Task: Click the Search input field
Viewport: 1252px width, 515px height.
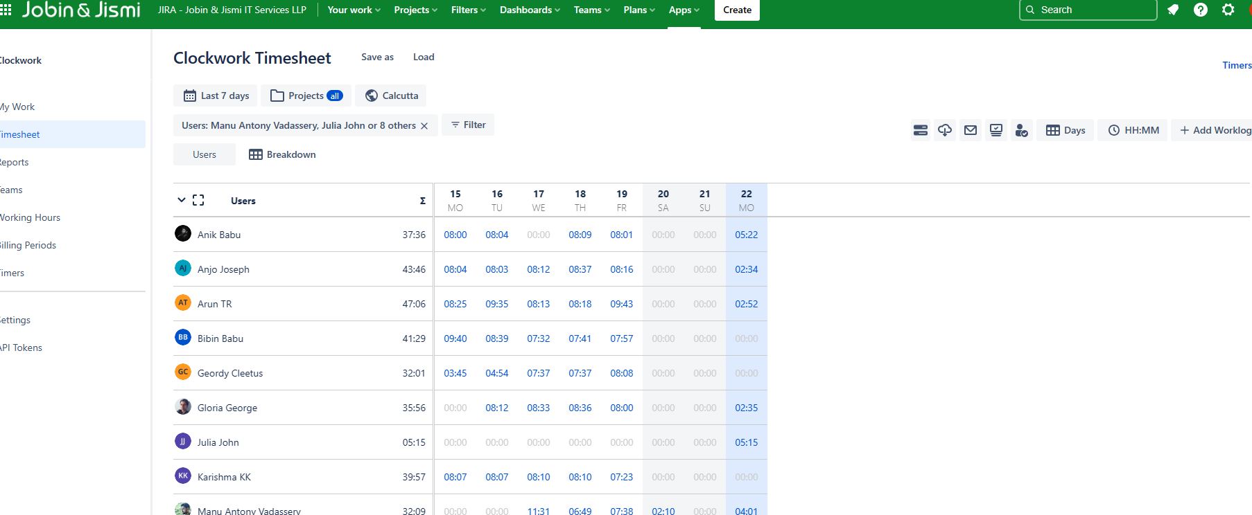Action: [x=1088, y=10]
